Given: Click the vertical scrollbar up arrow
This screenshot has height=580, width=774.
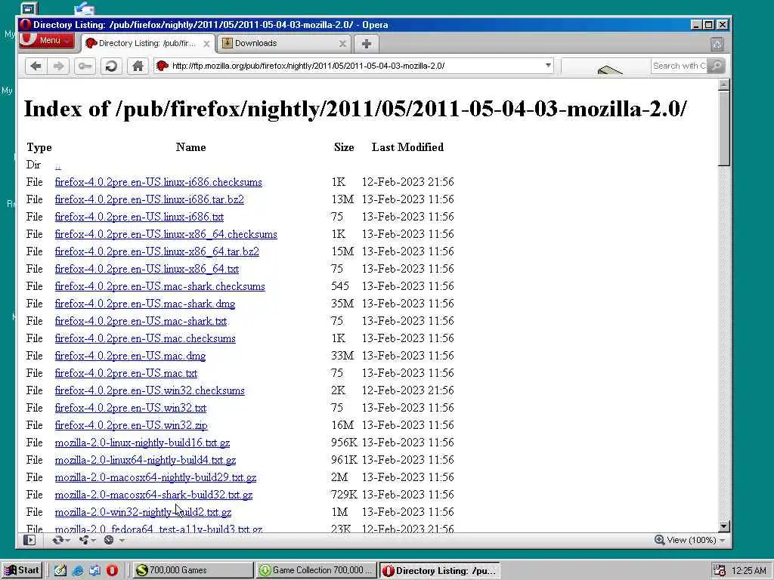Looking at the screenshot, I should coord(723,85).
